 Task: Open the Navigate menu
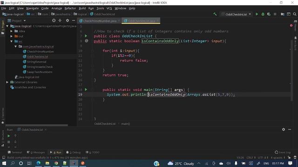(33, 8)
